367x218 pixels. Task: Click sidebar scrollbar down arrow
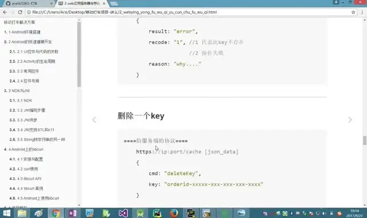(79, 205)
